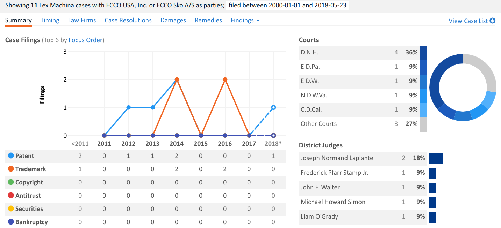This screenshot has height=228, width=501.
Task: Click the View Case List link
Action: click(468, 21)
